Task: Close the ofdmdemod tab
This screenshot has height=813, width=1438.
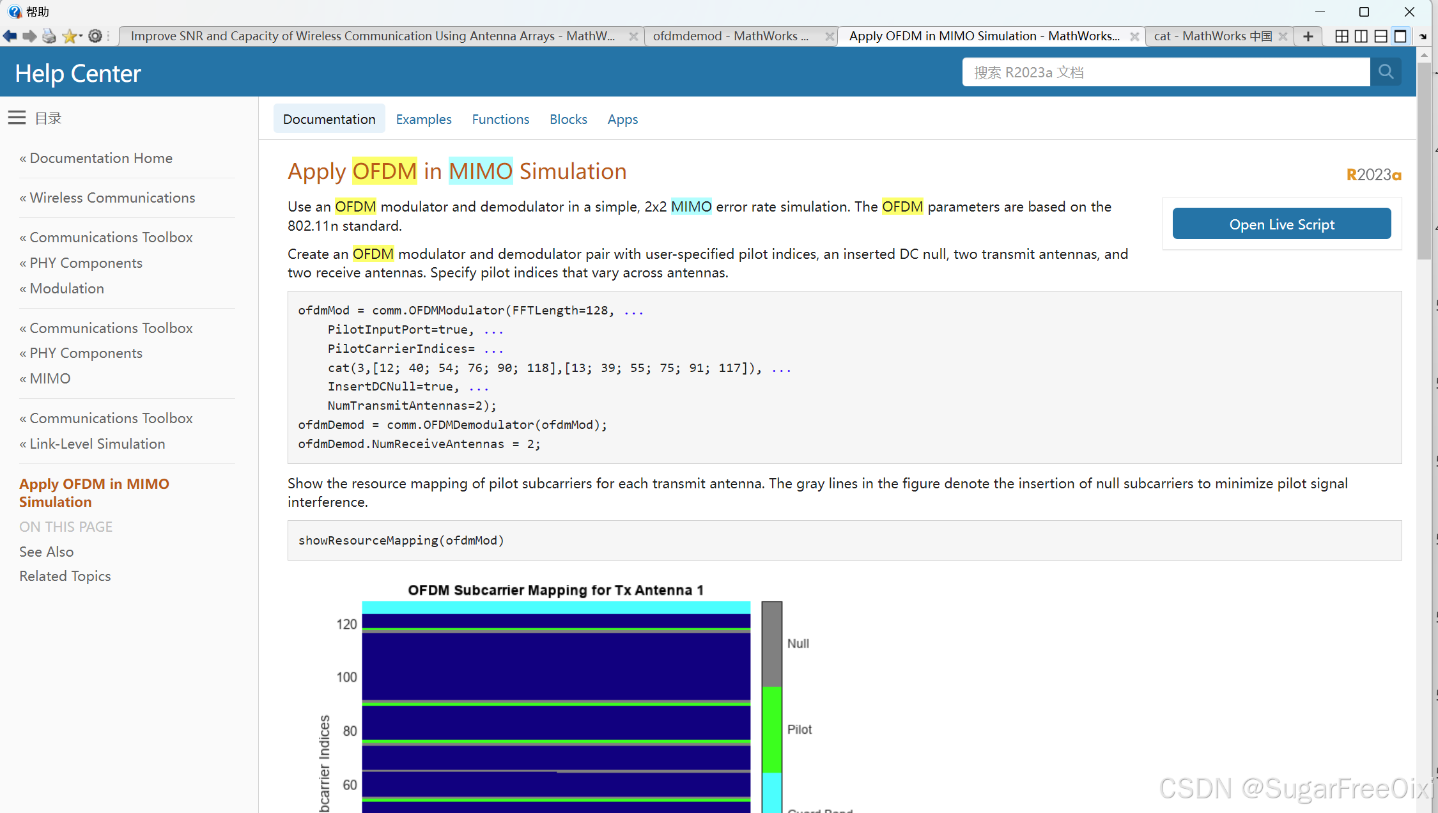Action: point(829,36)
